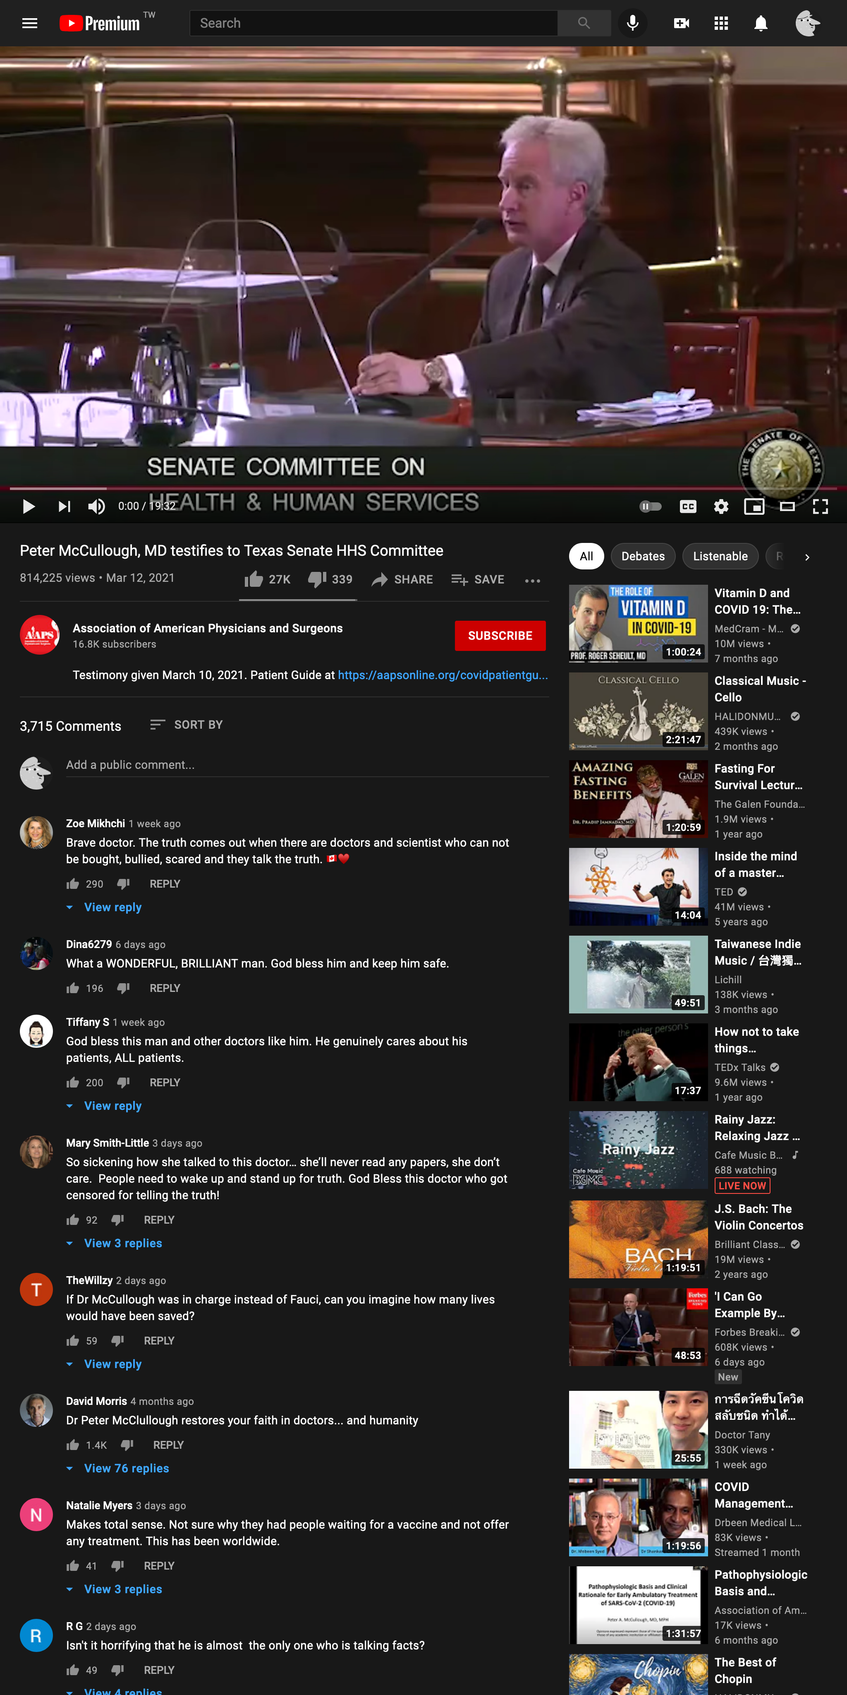Expand View 76 replies under David Morris
The height and width of the screenshot is (1695, 847).
[x=126, y=1468]
